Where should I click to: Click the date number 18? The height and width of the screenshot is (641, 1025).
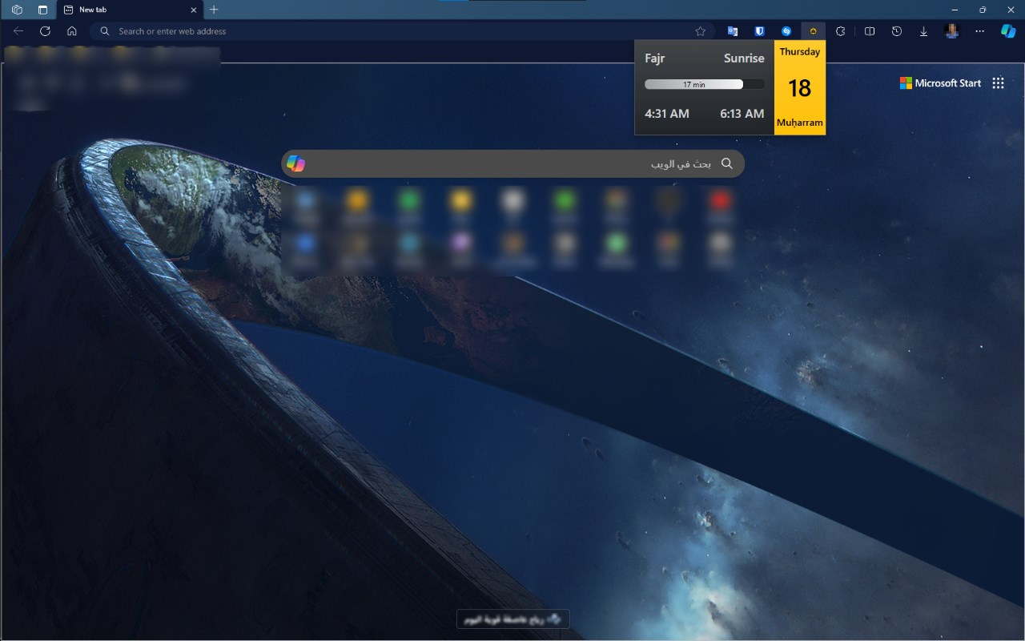coord(800,88)
